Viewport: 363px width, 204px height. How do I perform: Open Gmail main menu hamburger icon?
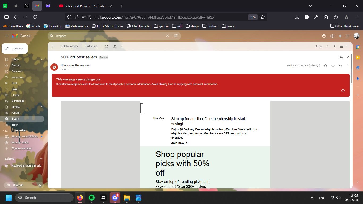[7, 36]
